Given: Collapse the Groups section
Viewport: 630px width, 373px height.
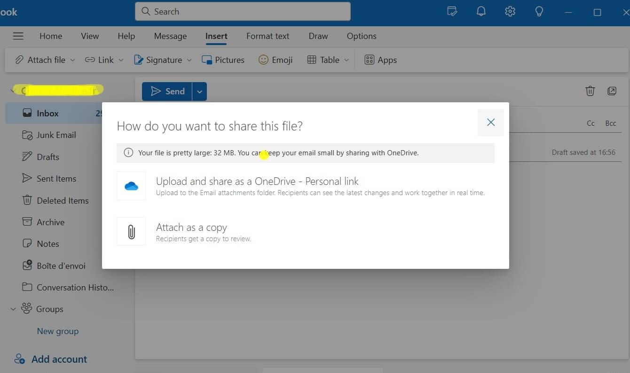Looking at the screenshot, I should pyautogui.click(x=13, y=309).
